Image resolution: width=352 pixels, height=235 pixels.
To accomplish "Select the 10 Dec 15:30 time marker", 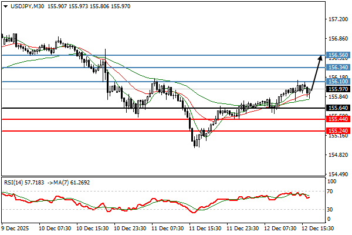I will pos(92,227).
